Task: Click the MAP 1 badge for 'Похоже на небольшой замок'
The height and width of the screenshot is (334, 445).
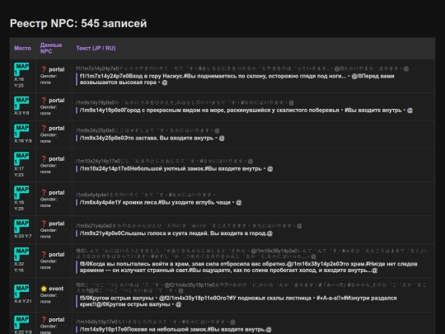Action: click(x=21, y=322)
